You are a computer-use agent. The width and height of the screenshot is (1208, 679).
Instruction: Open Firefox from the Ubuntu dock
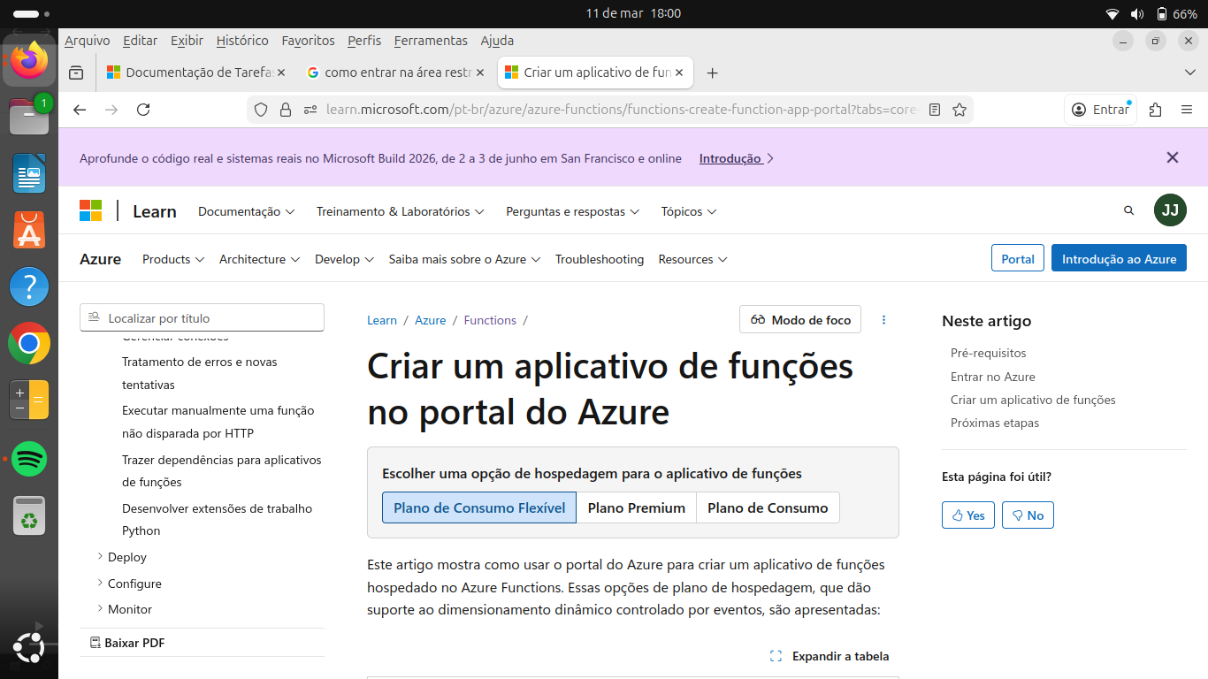coord(29,61)
